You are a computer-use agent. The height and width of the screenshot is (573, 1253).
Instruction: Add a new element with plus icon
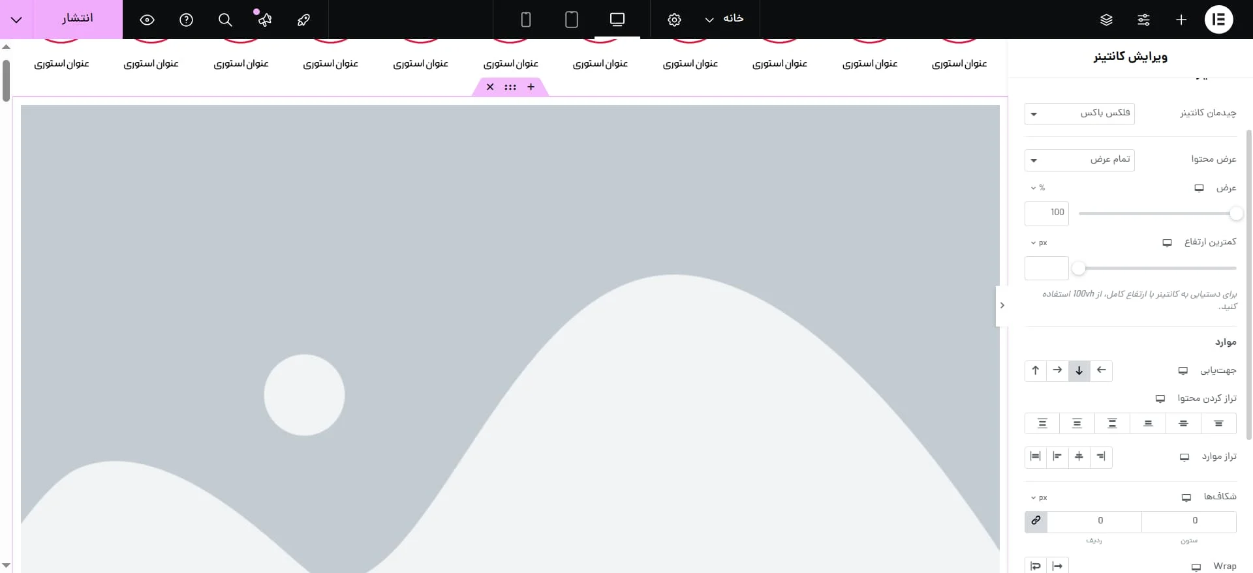1181,20
